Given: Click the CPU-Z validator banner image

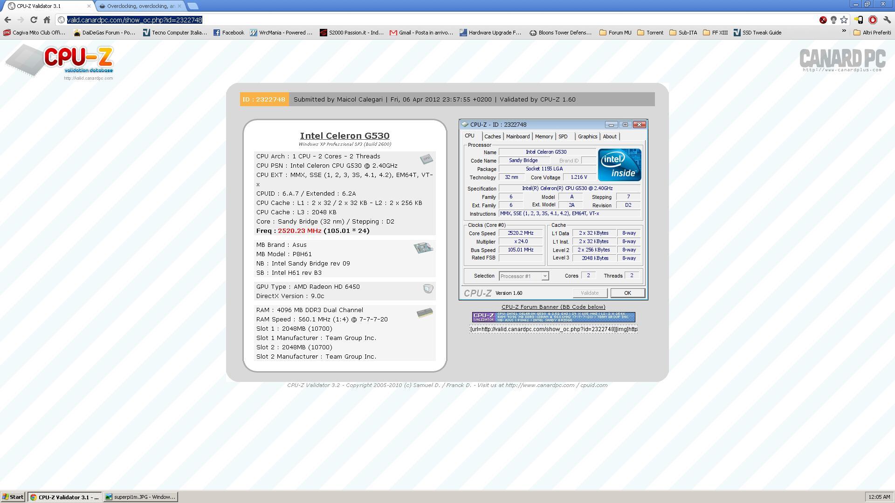Looking at the screenshot, I should [x=553, y=317].
